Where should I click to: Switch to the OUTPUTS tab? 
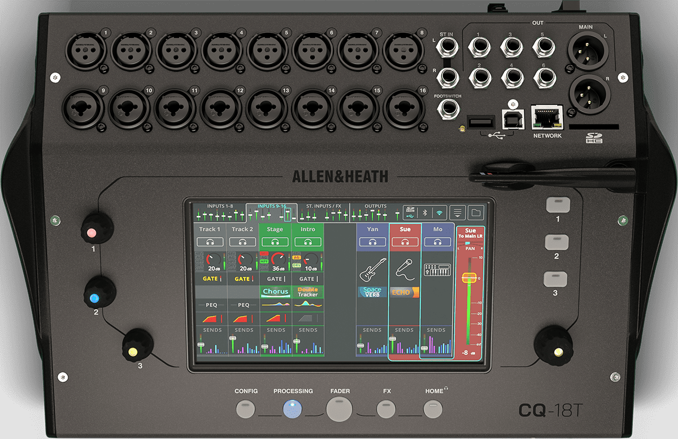[x=375, y=207]
